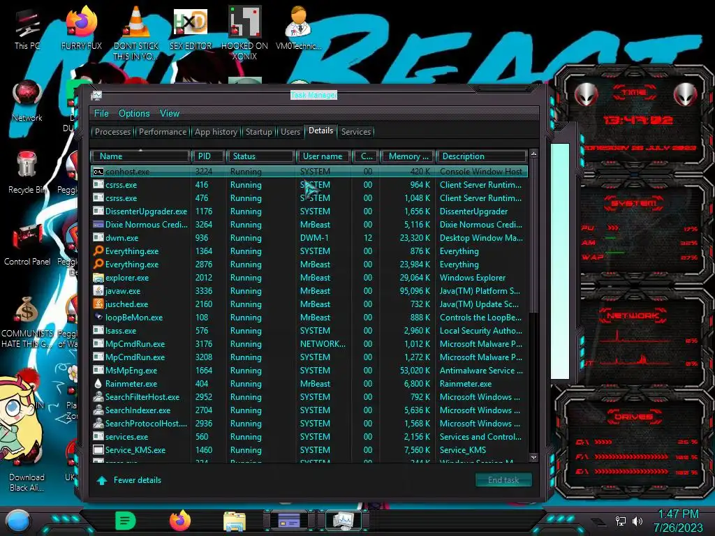Switch to the App history tab
Image resolution: width=715 pixels, height=536 pixels.
click(x=216, y=132)
